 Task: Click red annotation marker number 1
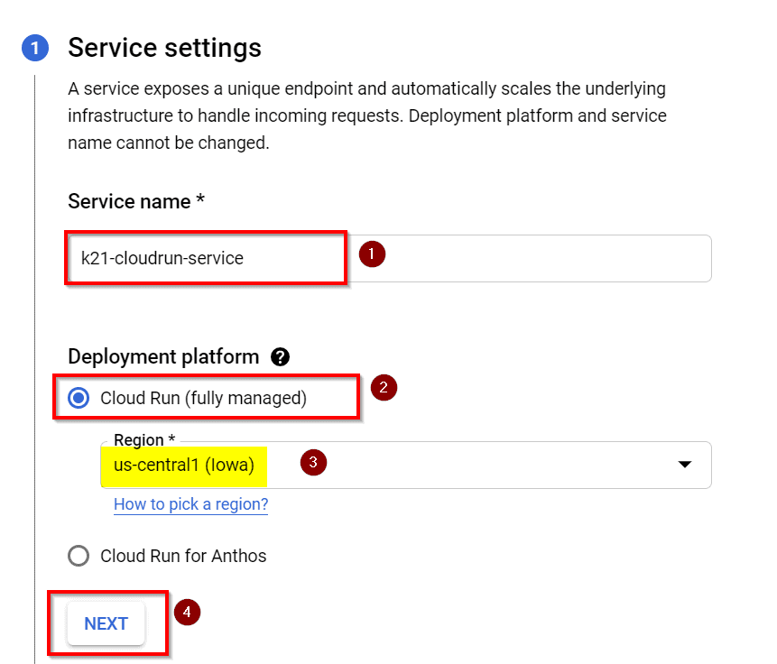(373, 255)
